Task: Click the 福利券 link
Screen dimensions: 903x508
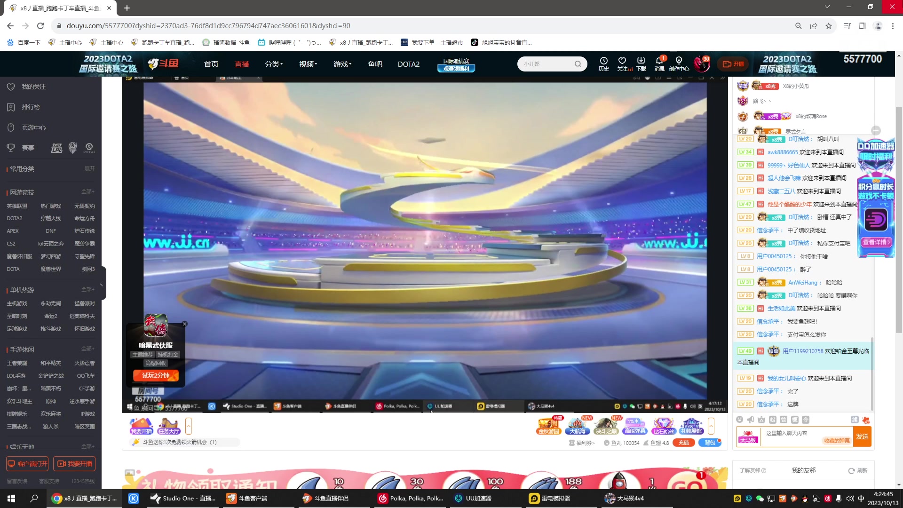Action: coord(582,443)
